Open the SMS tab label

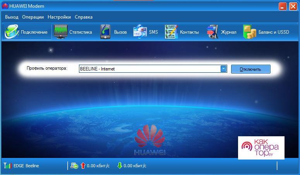click(153, 32)
